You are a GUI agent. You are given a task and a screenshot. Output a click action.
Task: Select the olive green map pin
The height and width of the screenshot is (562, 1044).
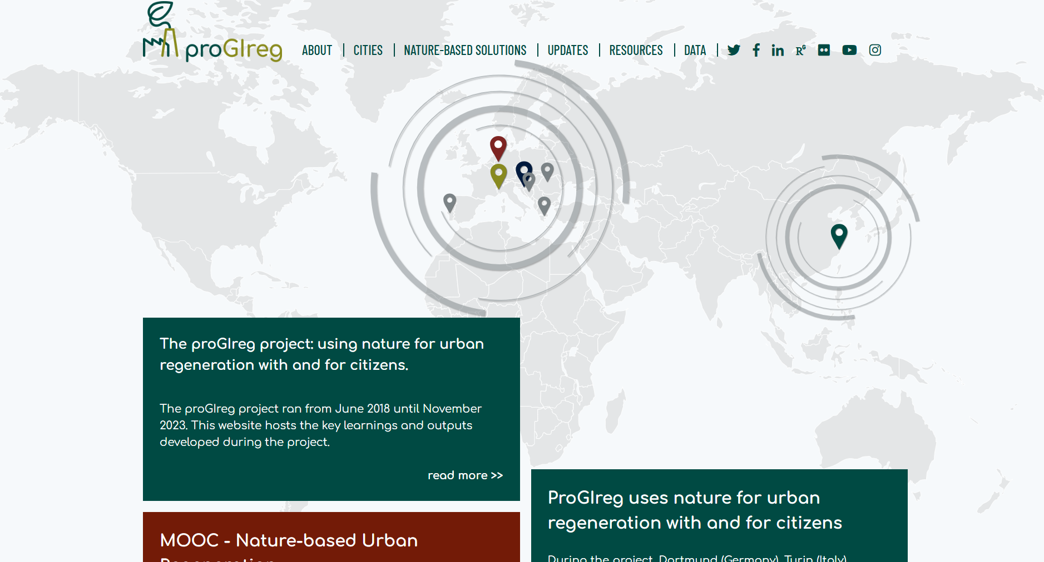[x=498, y=174]
